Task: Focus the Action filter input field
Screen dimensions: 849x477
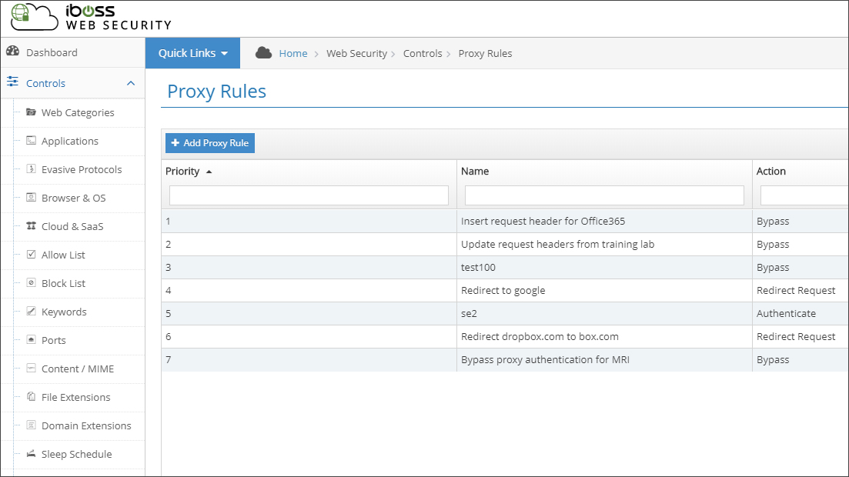Action: tap(804, 195)
